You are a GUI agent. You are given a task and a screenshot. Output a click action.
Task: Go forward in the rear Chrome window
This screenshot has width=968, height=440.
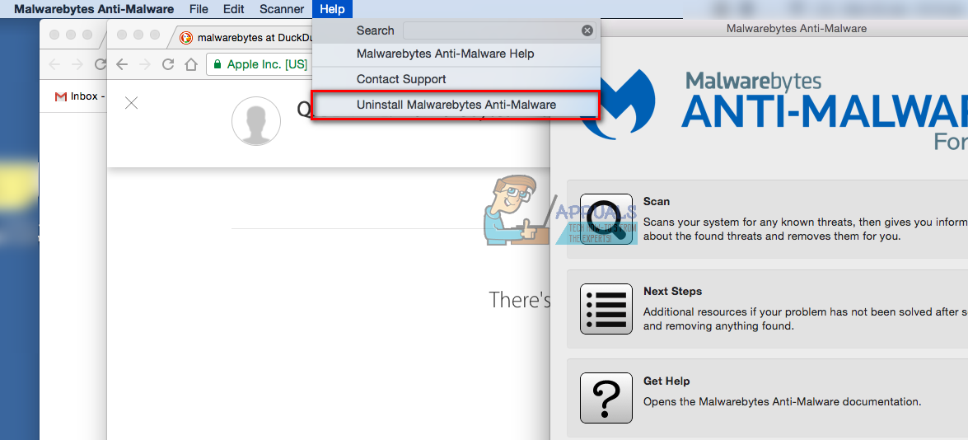tap(77, 64)
